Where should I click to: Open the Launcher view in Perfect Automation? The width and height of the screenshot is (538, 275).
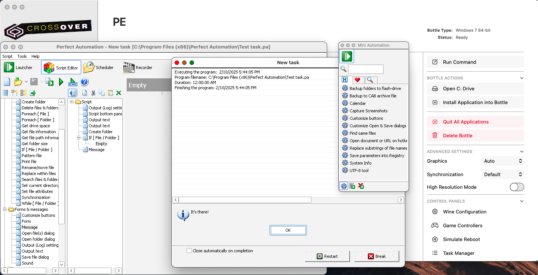18,68
